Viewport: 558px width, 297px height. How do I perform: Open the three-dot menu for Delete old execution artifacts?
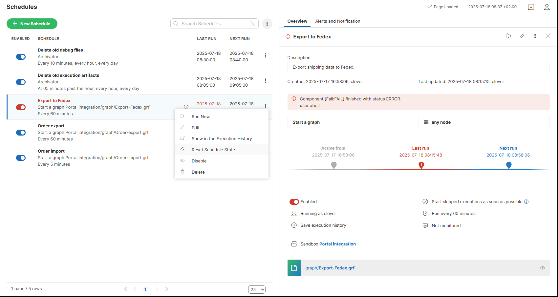(266, 81)
